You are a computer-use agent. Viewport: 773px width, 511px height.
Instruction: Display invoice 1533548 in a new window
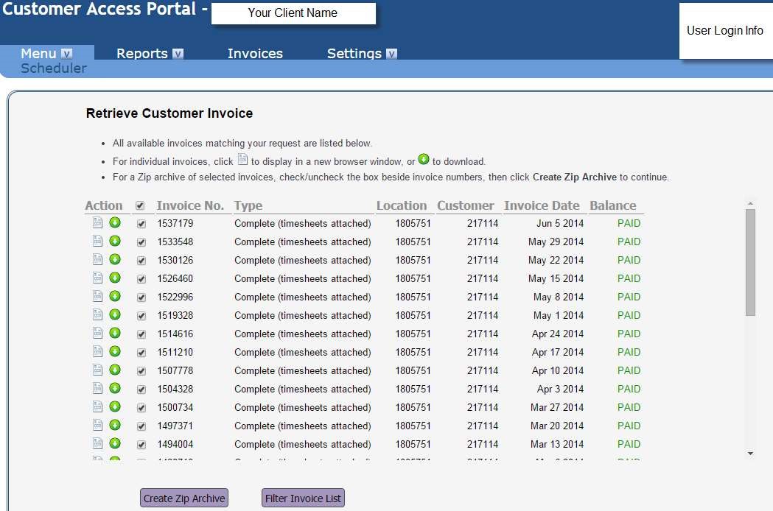pos(97,241)
